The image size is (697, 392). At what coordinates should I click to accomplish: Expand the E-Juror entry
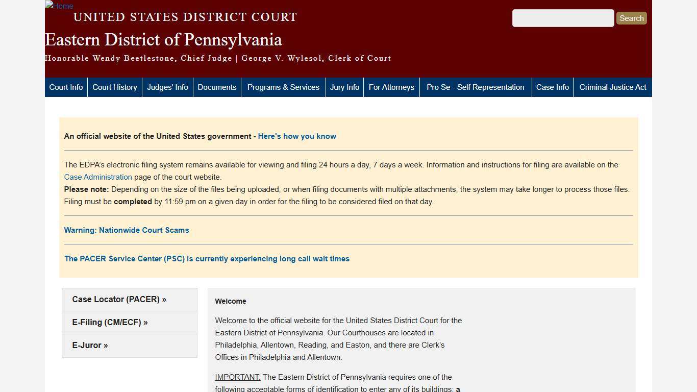[x=90, y=345]
